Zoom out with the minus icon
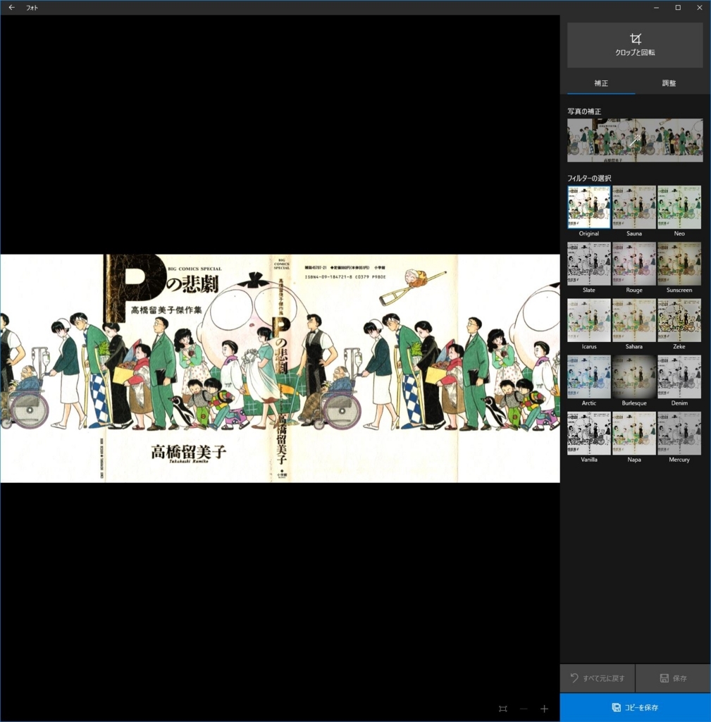This screenshot has width=711, height=722. 524,709
